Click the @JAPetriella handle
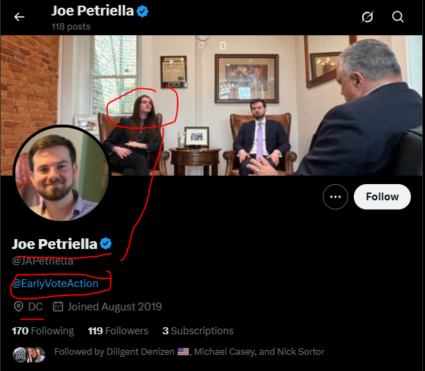This screenshot has width=425, height=371. 42,261
